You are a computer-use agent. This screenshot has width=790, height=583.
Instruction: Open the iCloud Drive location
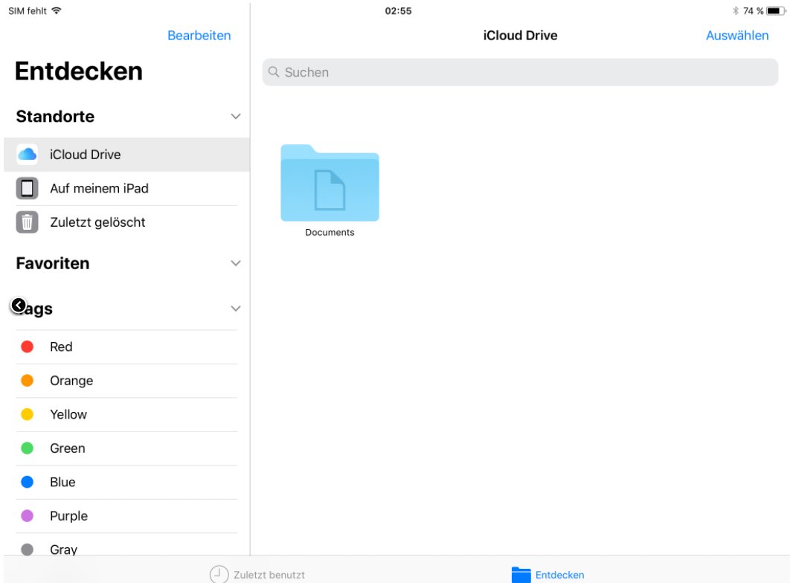point(126,155)
